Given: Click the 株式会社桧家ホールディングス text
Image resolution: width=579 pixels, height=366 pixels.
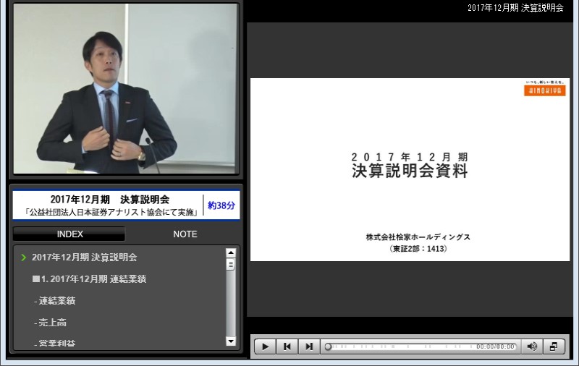Looking at the screenshot, I should tap(418, 237).
